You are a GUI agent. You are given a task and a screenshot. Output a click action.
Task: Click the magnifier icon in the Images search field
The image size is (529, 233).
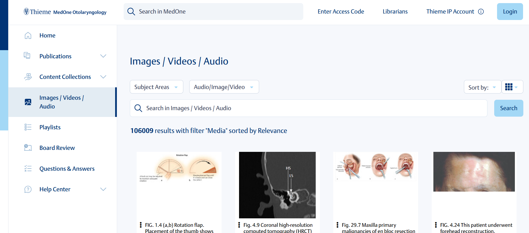pyautogui.click(x=138, y=108)
